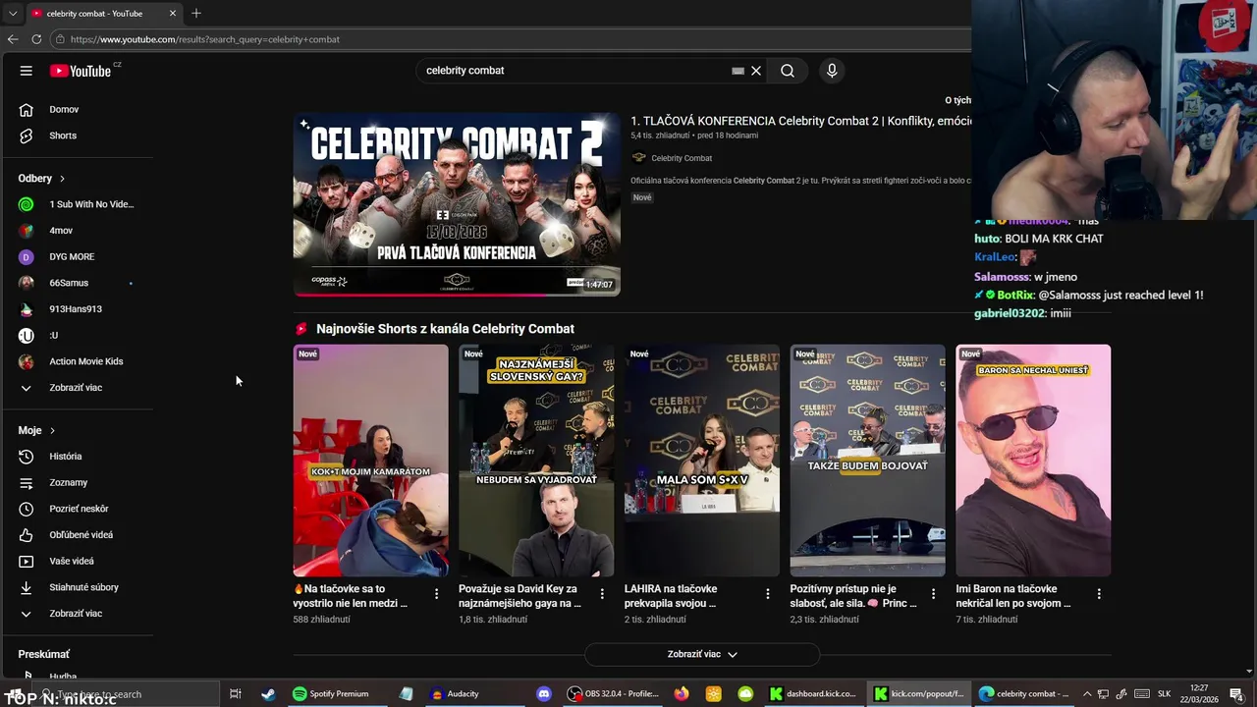Open the YouTube hamburger guide menu
Screen dimensions: 1257x707
coord(27,71)
